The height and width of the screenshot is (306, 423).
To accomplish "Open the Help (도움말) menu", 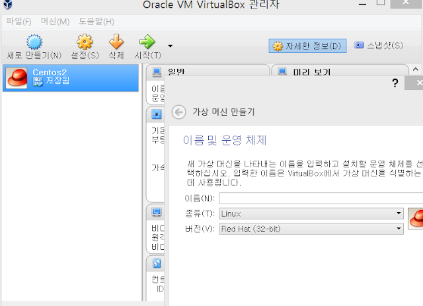I will tap(96, 21).
